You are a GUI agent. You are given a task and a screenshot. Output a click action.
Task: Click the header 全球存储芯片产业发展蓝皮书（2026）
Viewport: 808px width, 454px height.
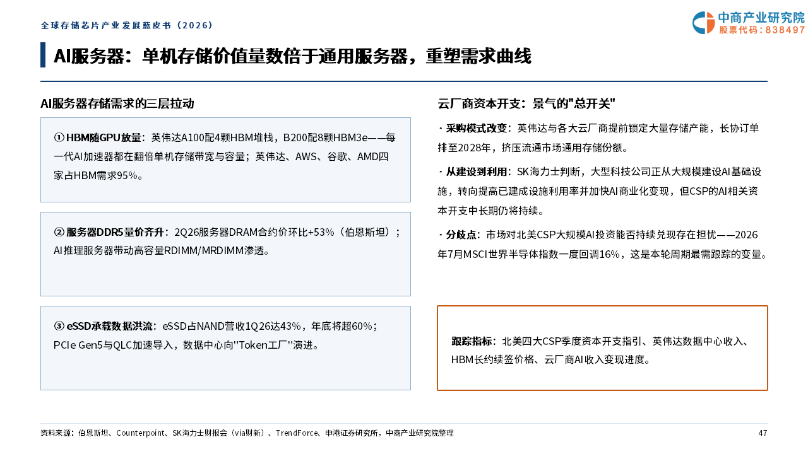tap(128, 26)
